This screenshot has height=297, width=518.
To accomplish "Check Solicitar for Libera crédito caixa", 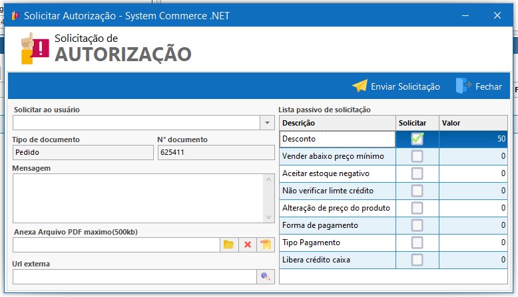I will [417, 260].
